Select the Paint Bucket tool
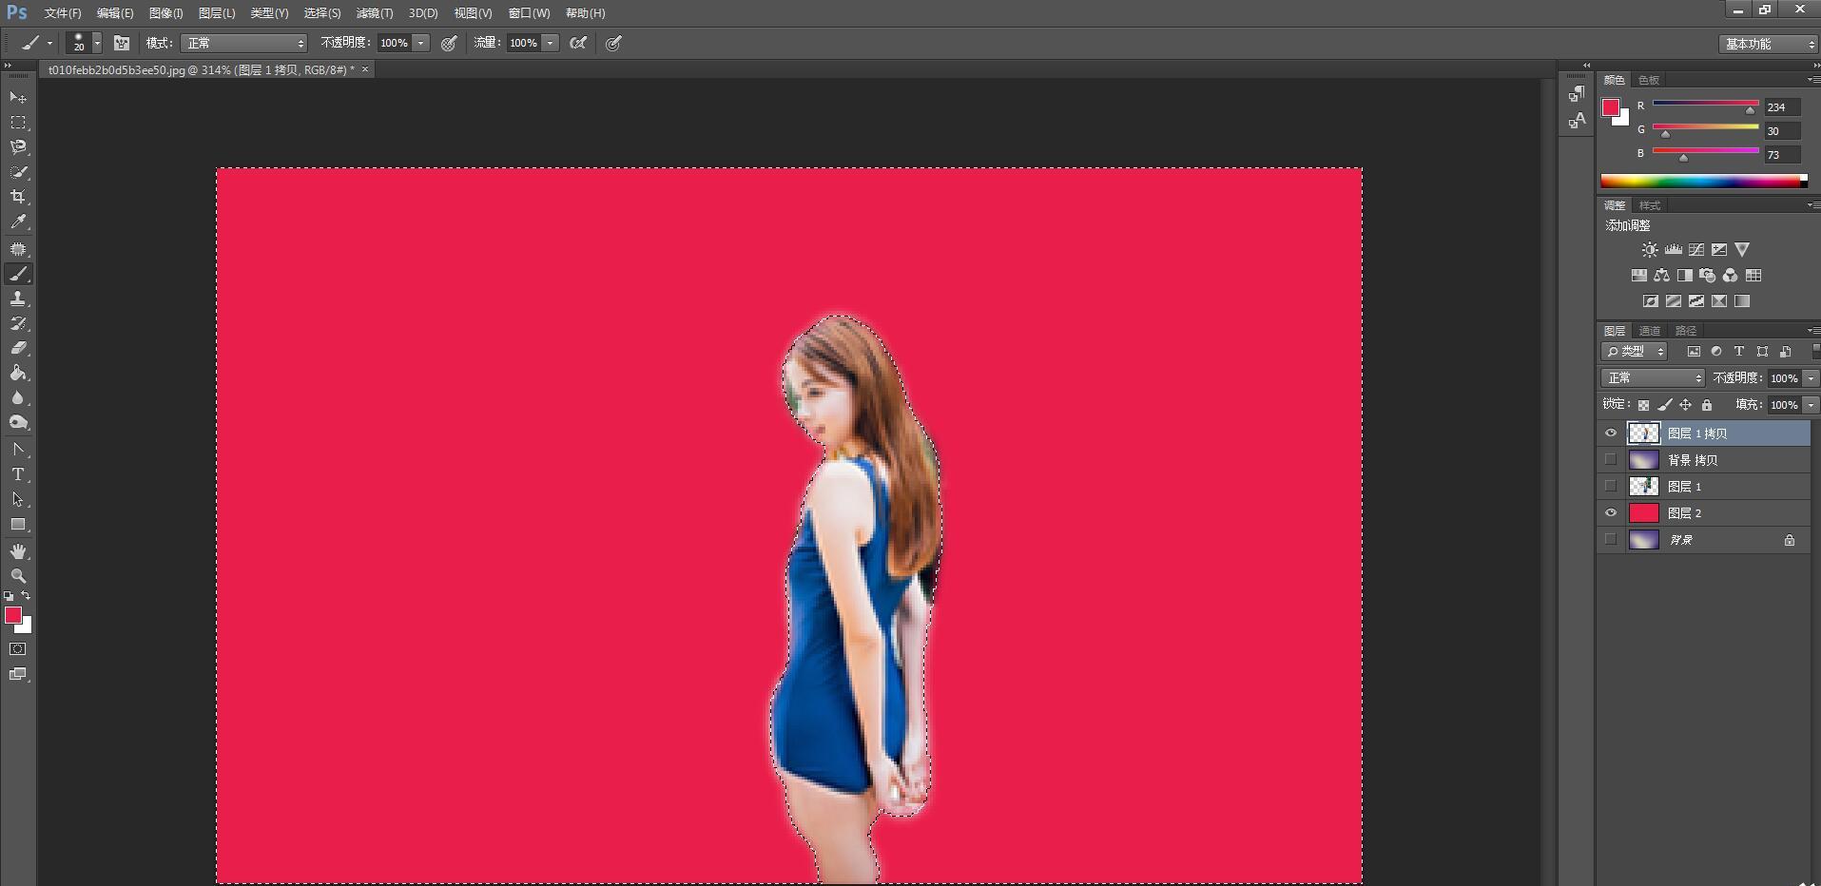Screen dimensions: 1821x886 click(x=18, y=373)
